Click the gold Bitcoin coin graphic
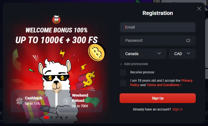 [96, 52]
